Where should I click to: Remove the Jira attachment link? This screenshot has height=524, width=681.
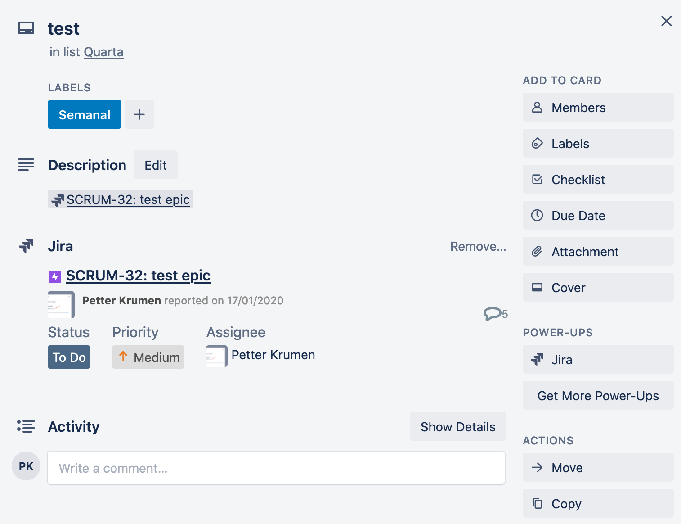[x=478, y=246]
